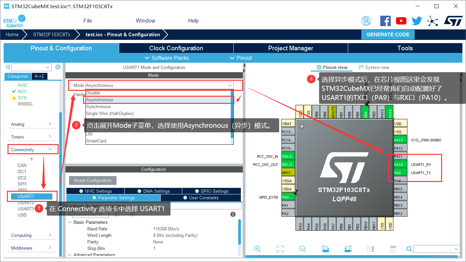
Task: Expand the Computing category
Action: pyautogui.click(x=31, y=235)
